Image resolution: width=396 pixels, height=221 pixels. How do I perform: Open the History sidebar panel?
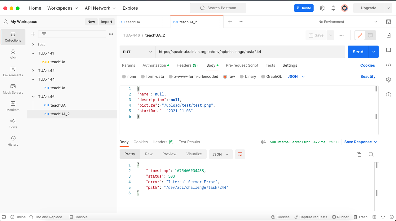click(13, 141)
